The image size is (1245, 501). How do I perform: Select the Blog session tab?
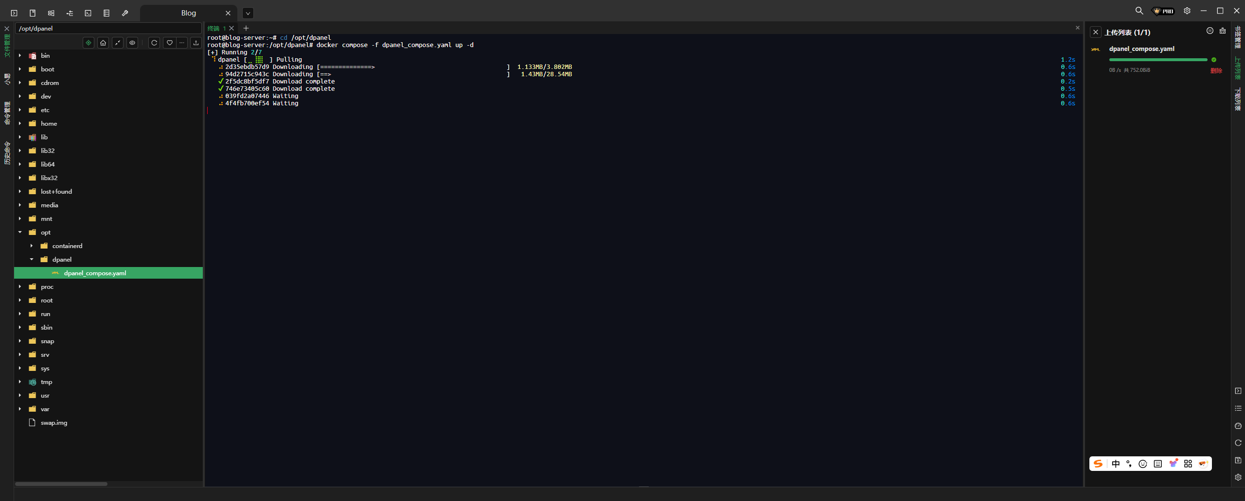188,13
